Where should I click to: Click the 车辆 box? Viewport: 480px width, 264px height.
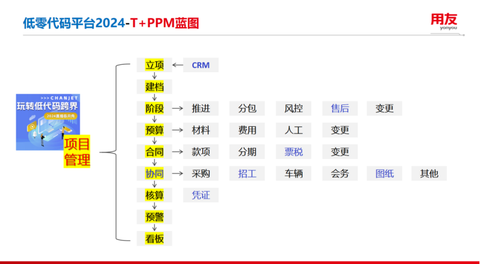(x=293, y=173)
